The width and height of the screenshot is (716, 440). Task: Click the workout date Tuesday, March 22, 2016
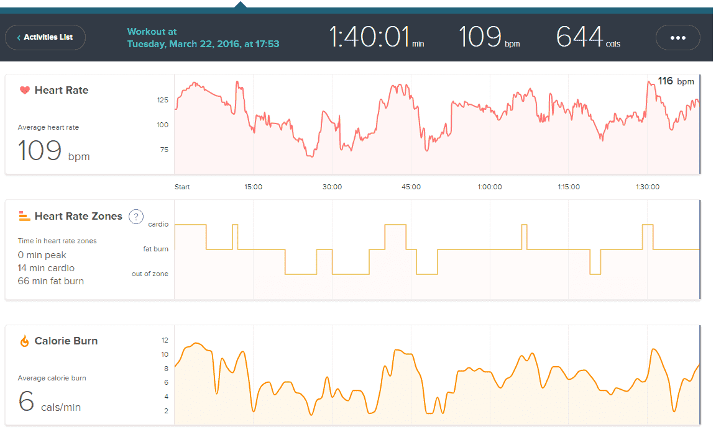(x=203, y=44)
